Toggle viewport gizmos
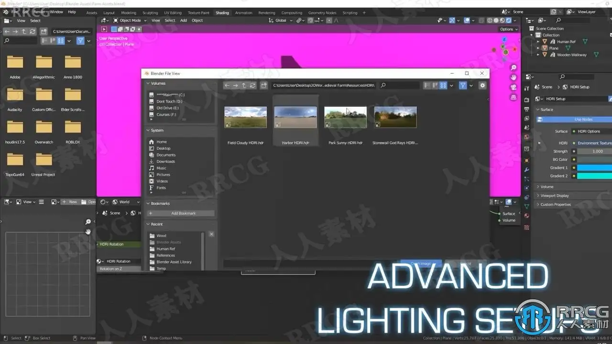The width and height of the screenshot is (612, 344). 452,21
